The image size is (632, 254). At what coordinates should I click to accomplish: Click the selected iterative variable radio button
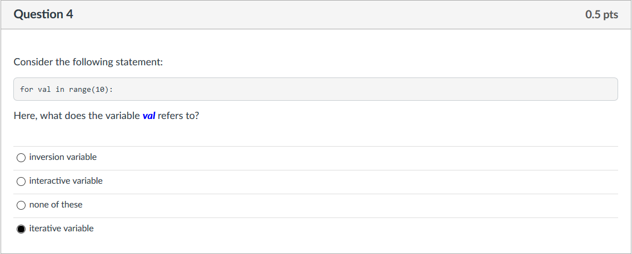(21, 229)
